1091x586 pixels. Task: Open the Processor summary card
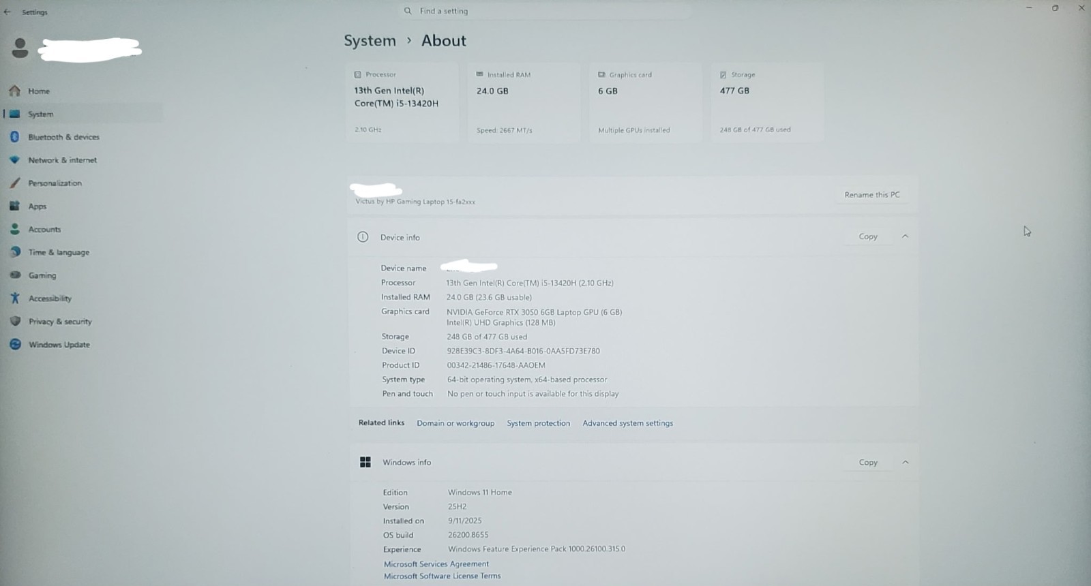pos(402,102)
